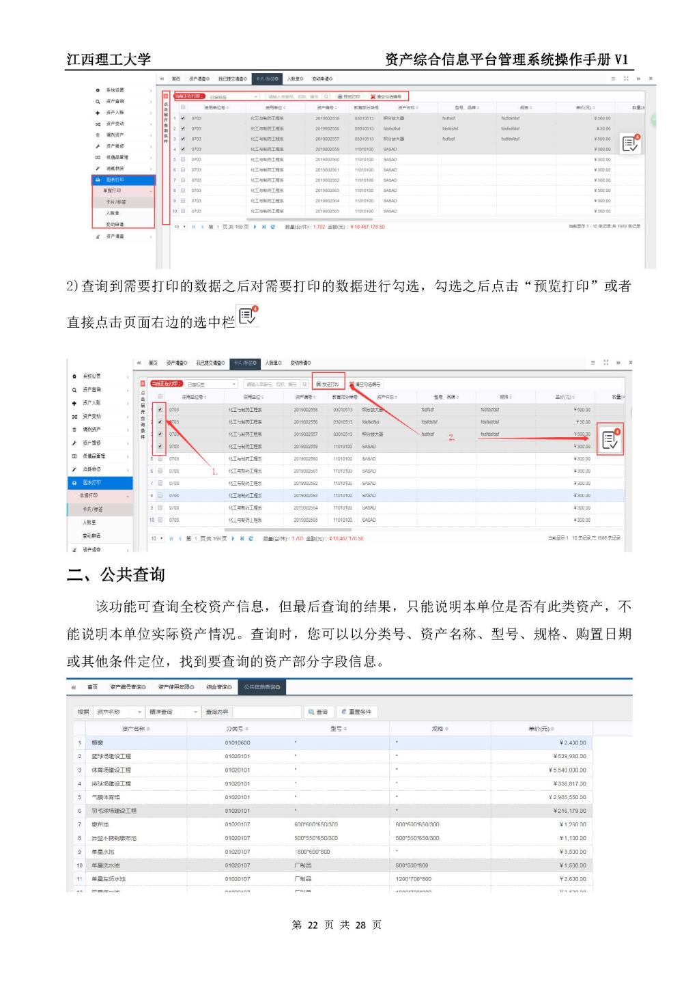Click 清空勾选编号 button in top screenshot
Viewport: 699px width, 989px height.
[x=386, y=97]
